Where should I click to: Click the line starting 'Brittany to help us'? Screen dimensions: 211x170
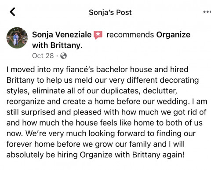point(102,80)
